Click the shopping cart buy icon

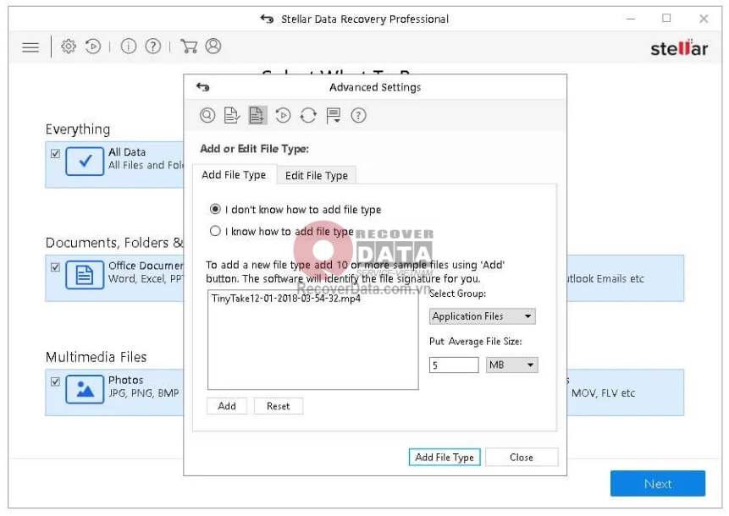point(189,46)
